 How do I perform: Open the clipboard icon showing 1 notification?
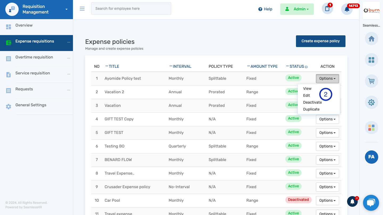coord(327,9)
